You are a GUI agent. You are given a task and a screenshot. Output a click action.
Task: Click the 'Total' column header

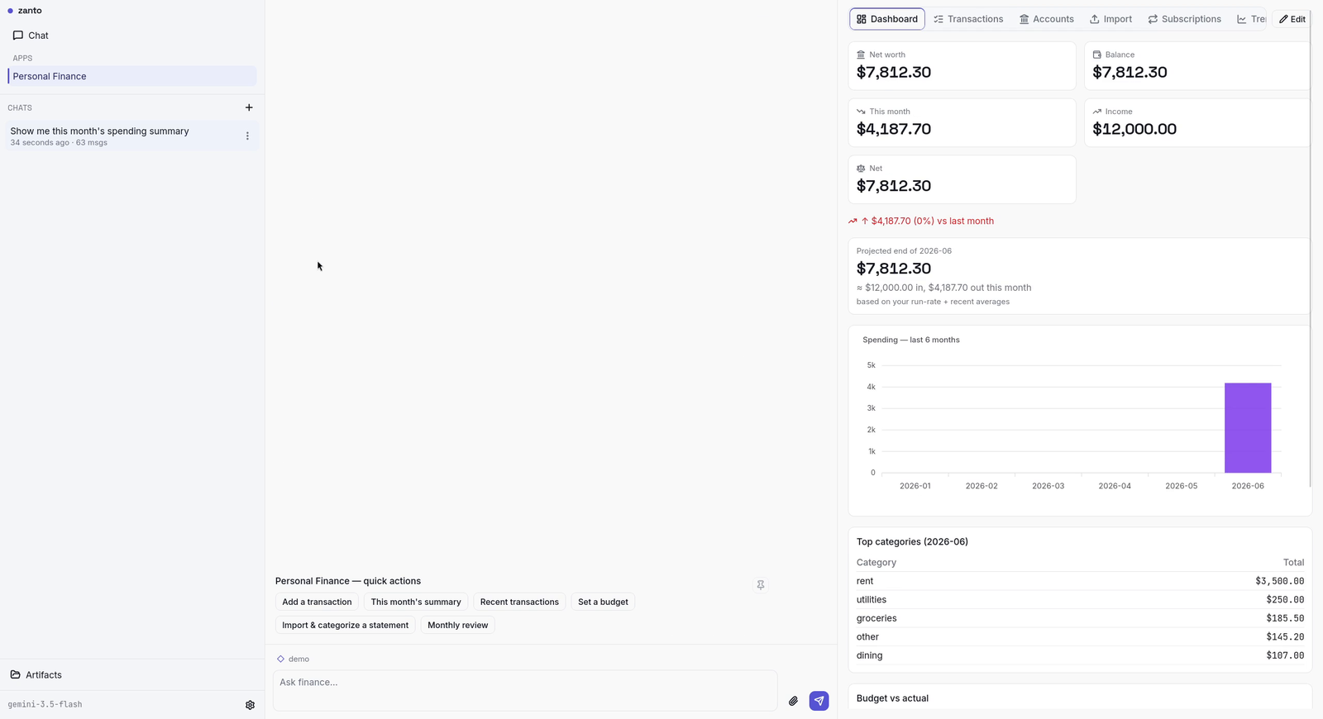coord(1293,563)
